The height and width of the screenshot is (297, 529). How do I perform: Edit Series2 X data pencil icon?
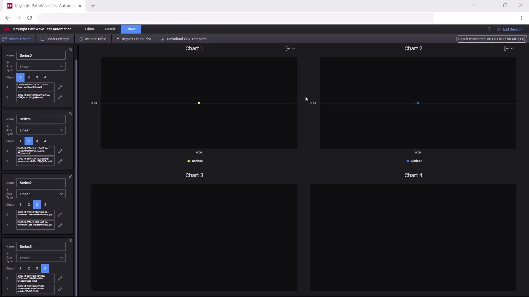click(x=60, y=215)
